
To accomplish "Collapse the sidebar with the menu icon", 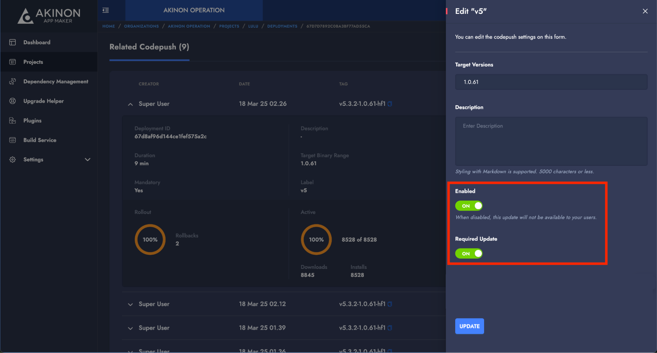I will coord(106,10).
